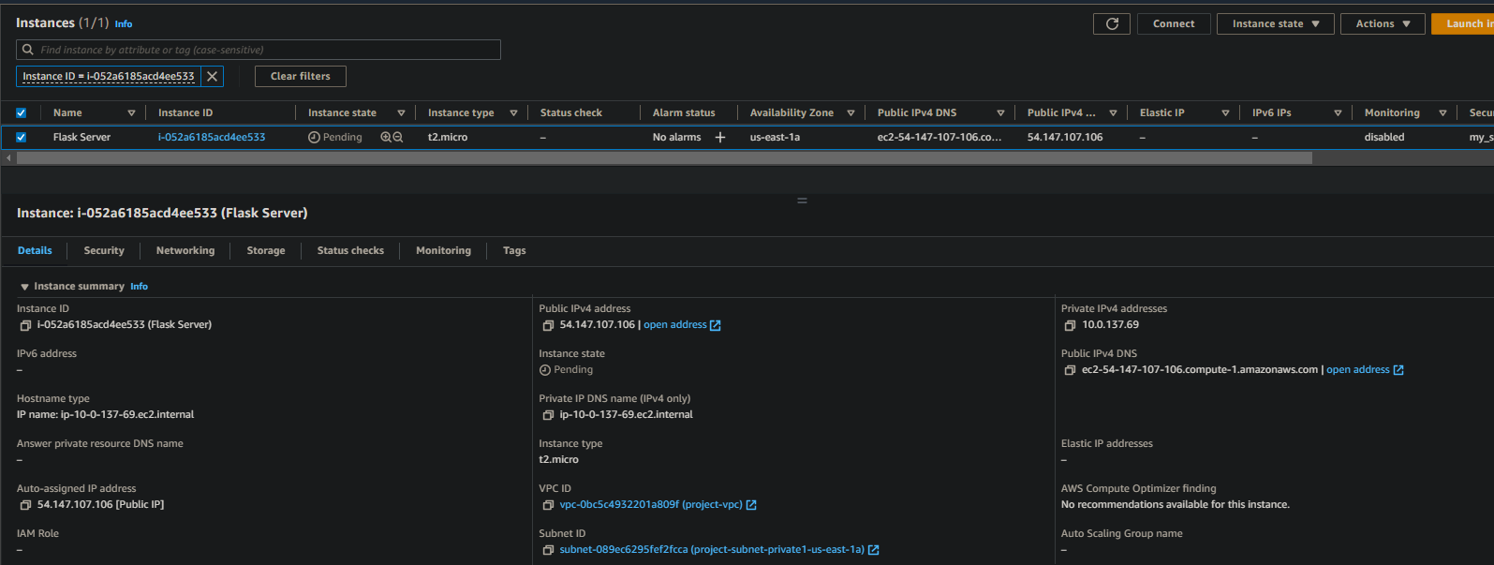The height and width of the screenshot is (565, 1494).
Task: Copy Public IPv4 address 54.147.107.106
Action: [548, 326]
